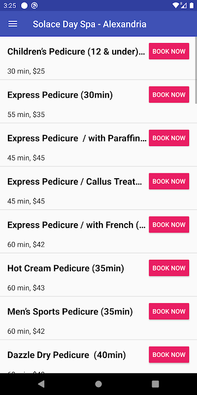Tap the Solace Day Spa - Alexandria title
The height and width of the screenshot is (395, 197).
coord(90,24)
